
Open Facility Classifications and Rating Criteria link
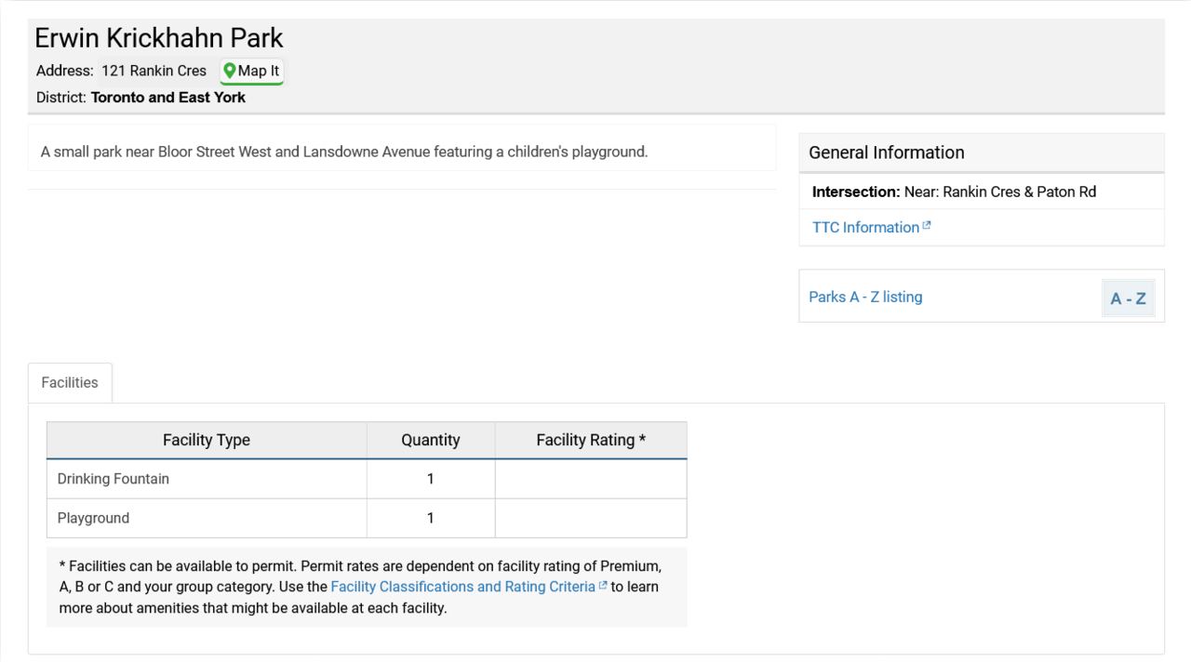tap(462, 587)
